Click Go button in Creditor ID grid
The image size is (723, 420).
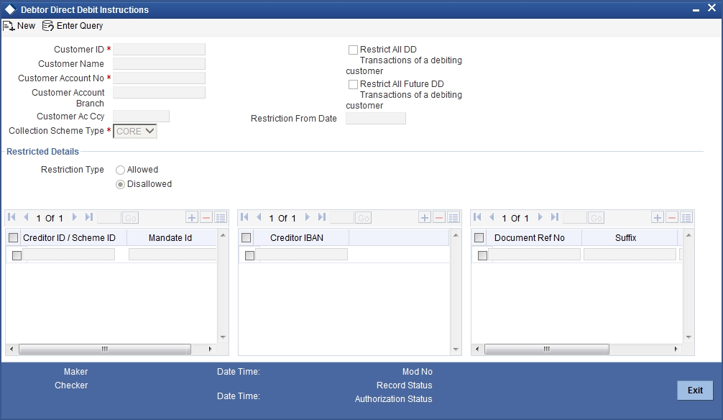131,218
